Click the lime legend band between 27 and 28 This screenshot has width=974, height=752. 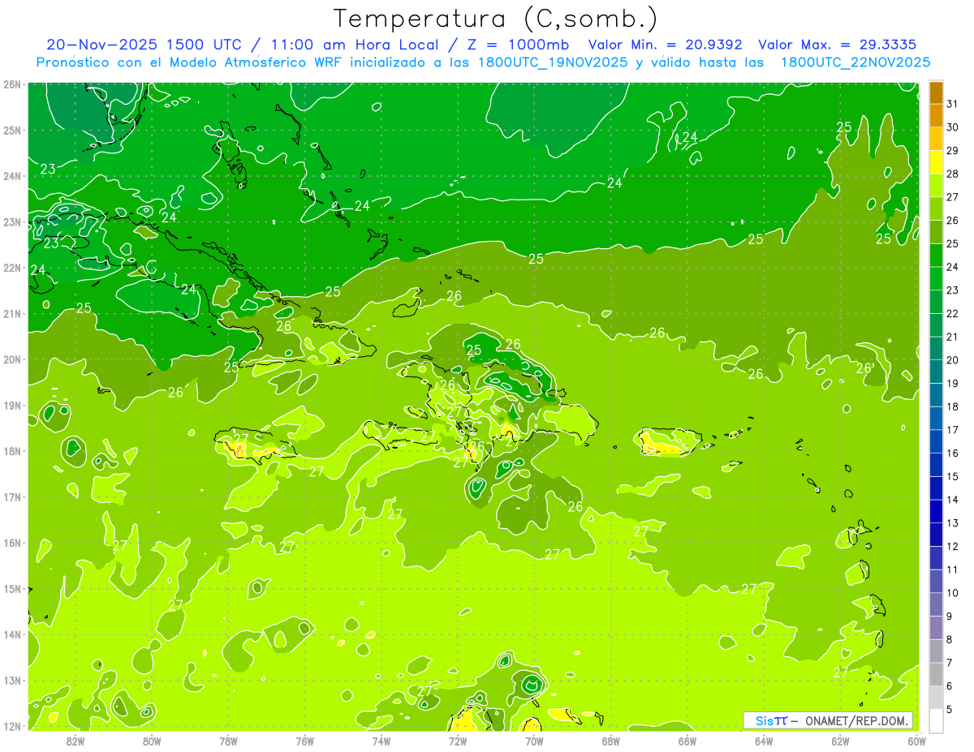click(x=936, y=185)
